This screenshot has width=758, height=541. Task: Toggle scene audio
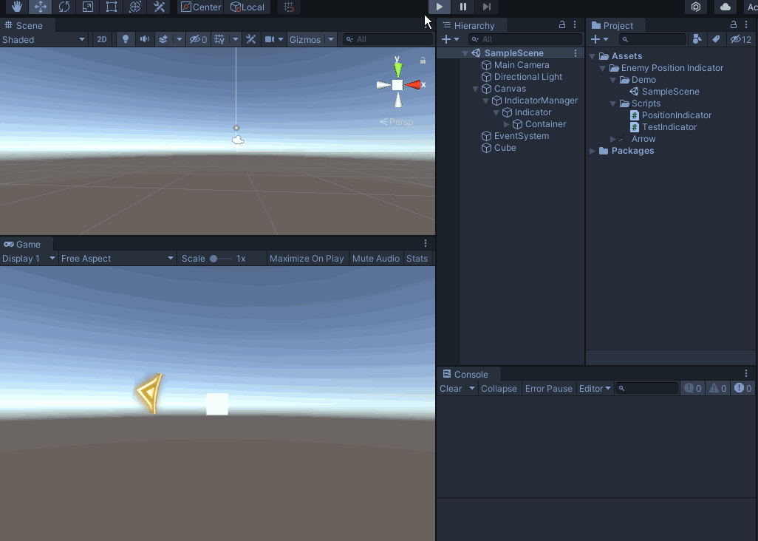tap(145, 40)
